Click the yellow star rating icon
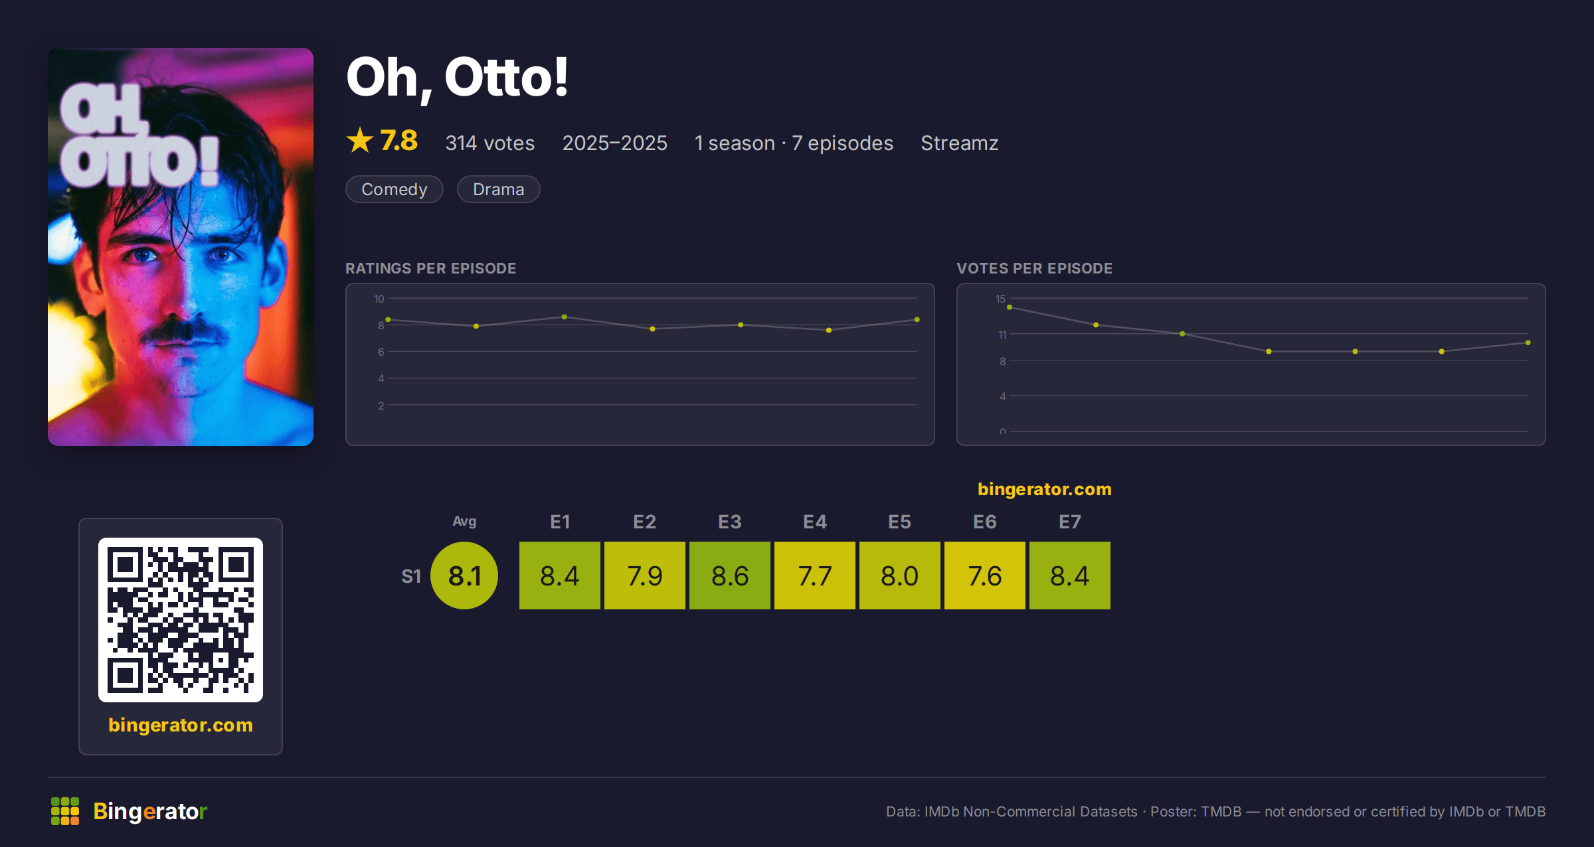Screen dimensions: 1594x847 tap(360, 141)
